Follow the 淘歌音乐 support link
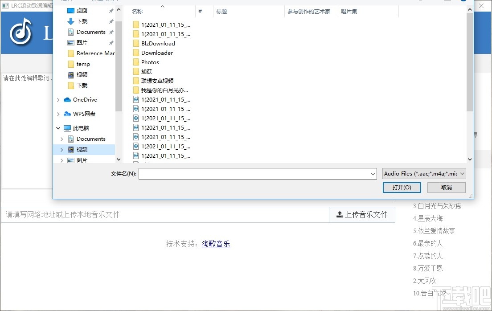This screenshot has width=492, height=311. tap(216, 244)
